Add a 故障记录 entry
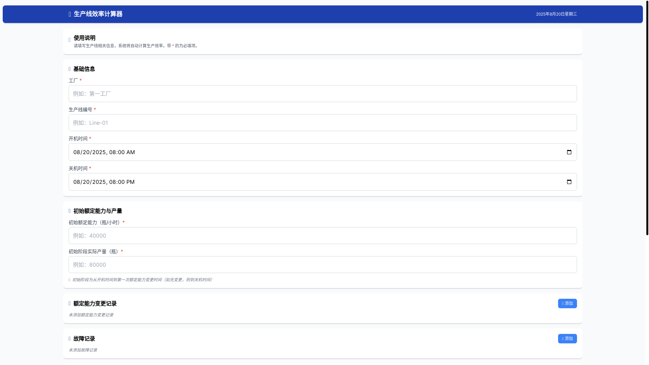 567,339
